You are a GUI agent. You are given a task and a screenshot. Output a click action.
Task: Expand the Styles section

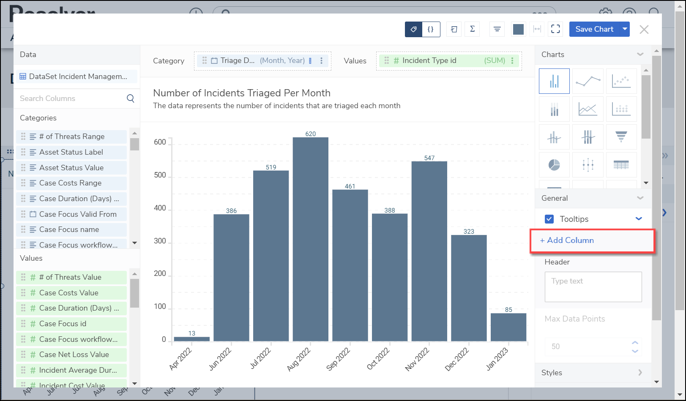(x=640, y=373)
